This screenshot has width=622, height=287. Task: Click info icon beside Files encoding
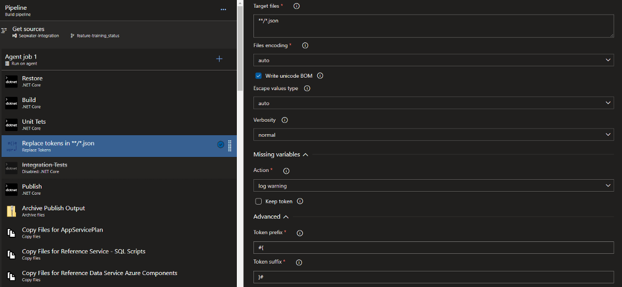coord(305,46)
